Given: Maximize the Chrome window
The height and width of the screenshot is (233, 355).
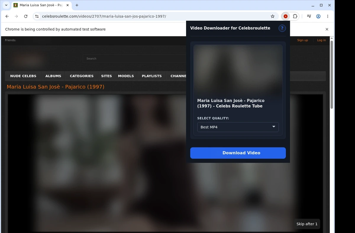Looking at the screenshot, I should [321, 5].
